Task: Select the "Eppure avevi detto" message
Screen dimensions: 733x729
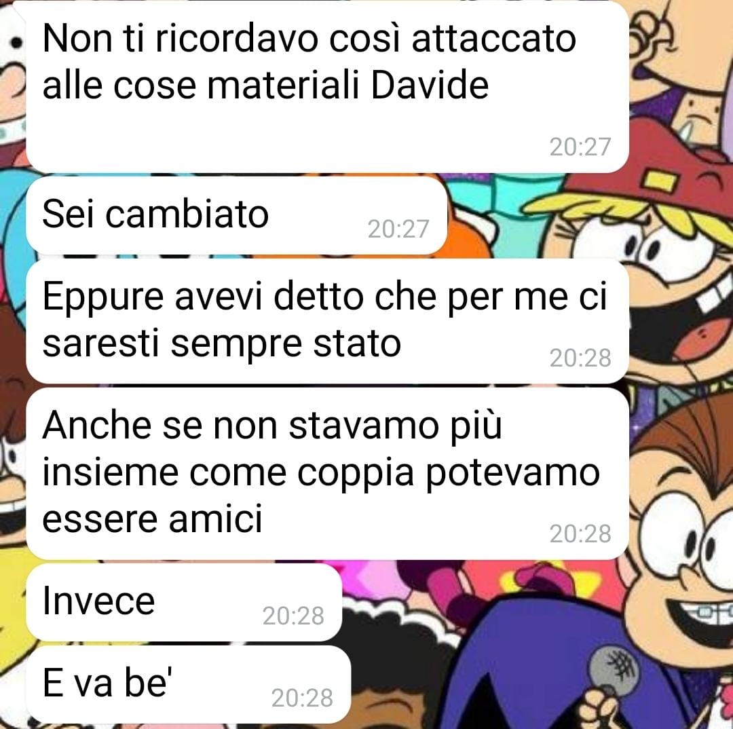Action: [x=327, y=321]
